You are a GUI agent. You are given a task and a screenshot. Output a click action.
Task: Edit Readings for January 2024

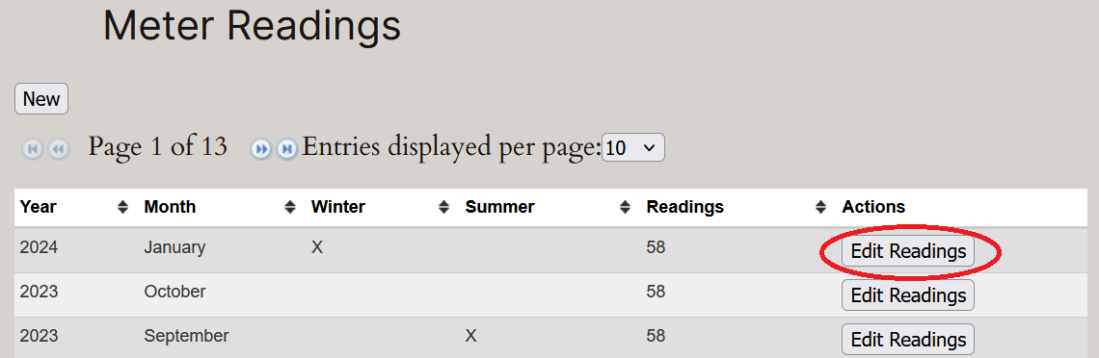pyautogui.click(x=908, y=251)
